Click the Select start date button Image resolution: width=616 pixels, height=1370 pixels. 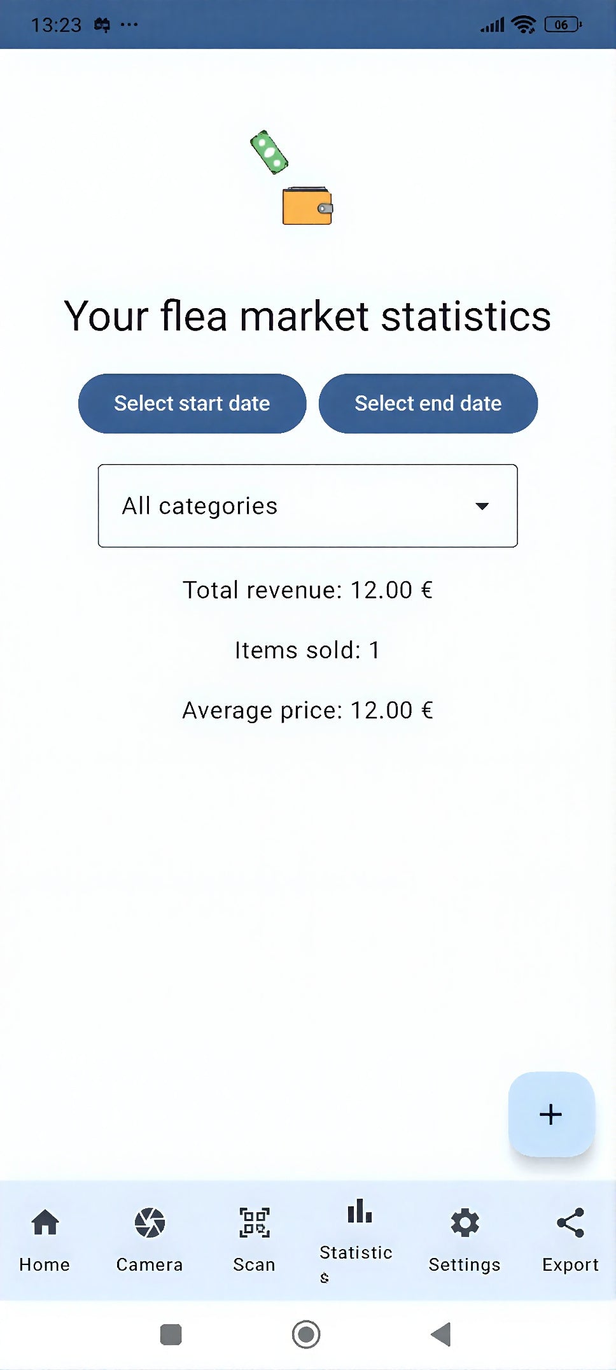click(x=192, y=404)
